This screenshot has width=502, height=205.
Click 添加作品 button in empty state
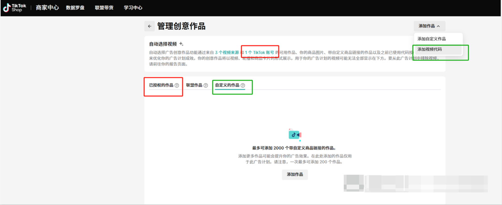[295, 175]
